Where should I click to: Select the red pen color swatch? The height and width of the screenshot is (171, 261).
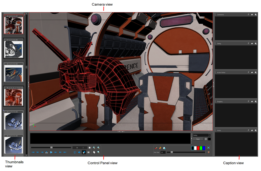click(x=198, y=147)
